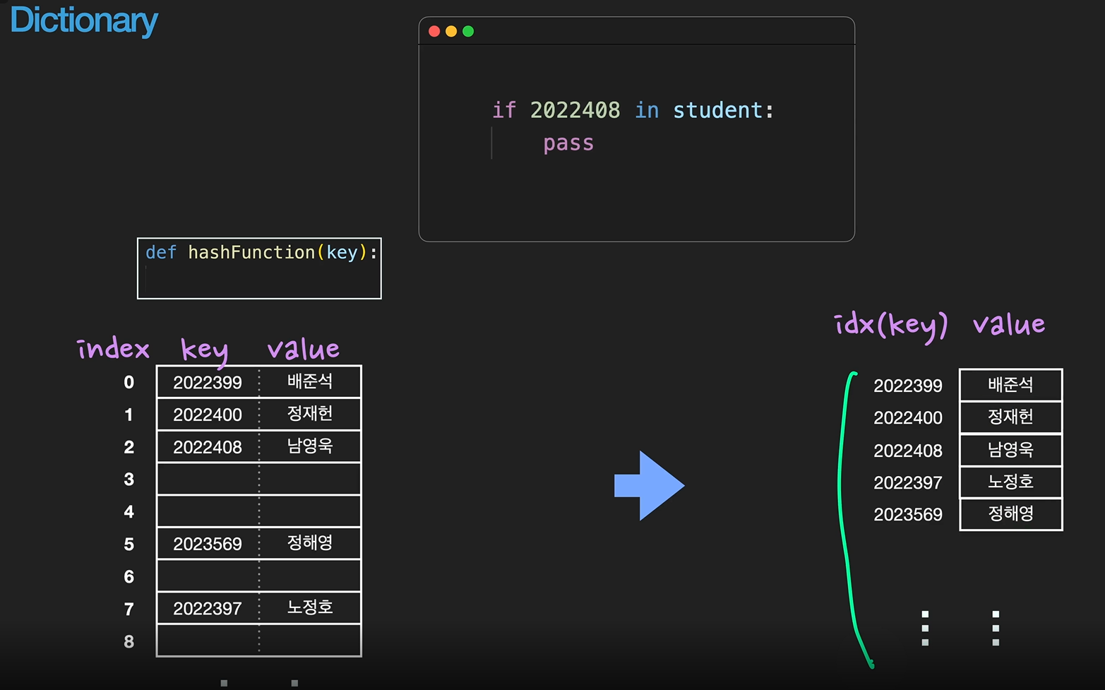Click 2022400 under the idx(key) column

click(x=908, y=418)
